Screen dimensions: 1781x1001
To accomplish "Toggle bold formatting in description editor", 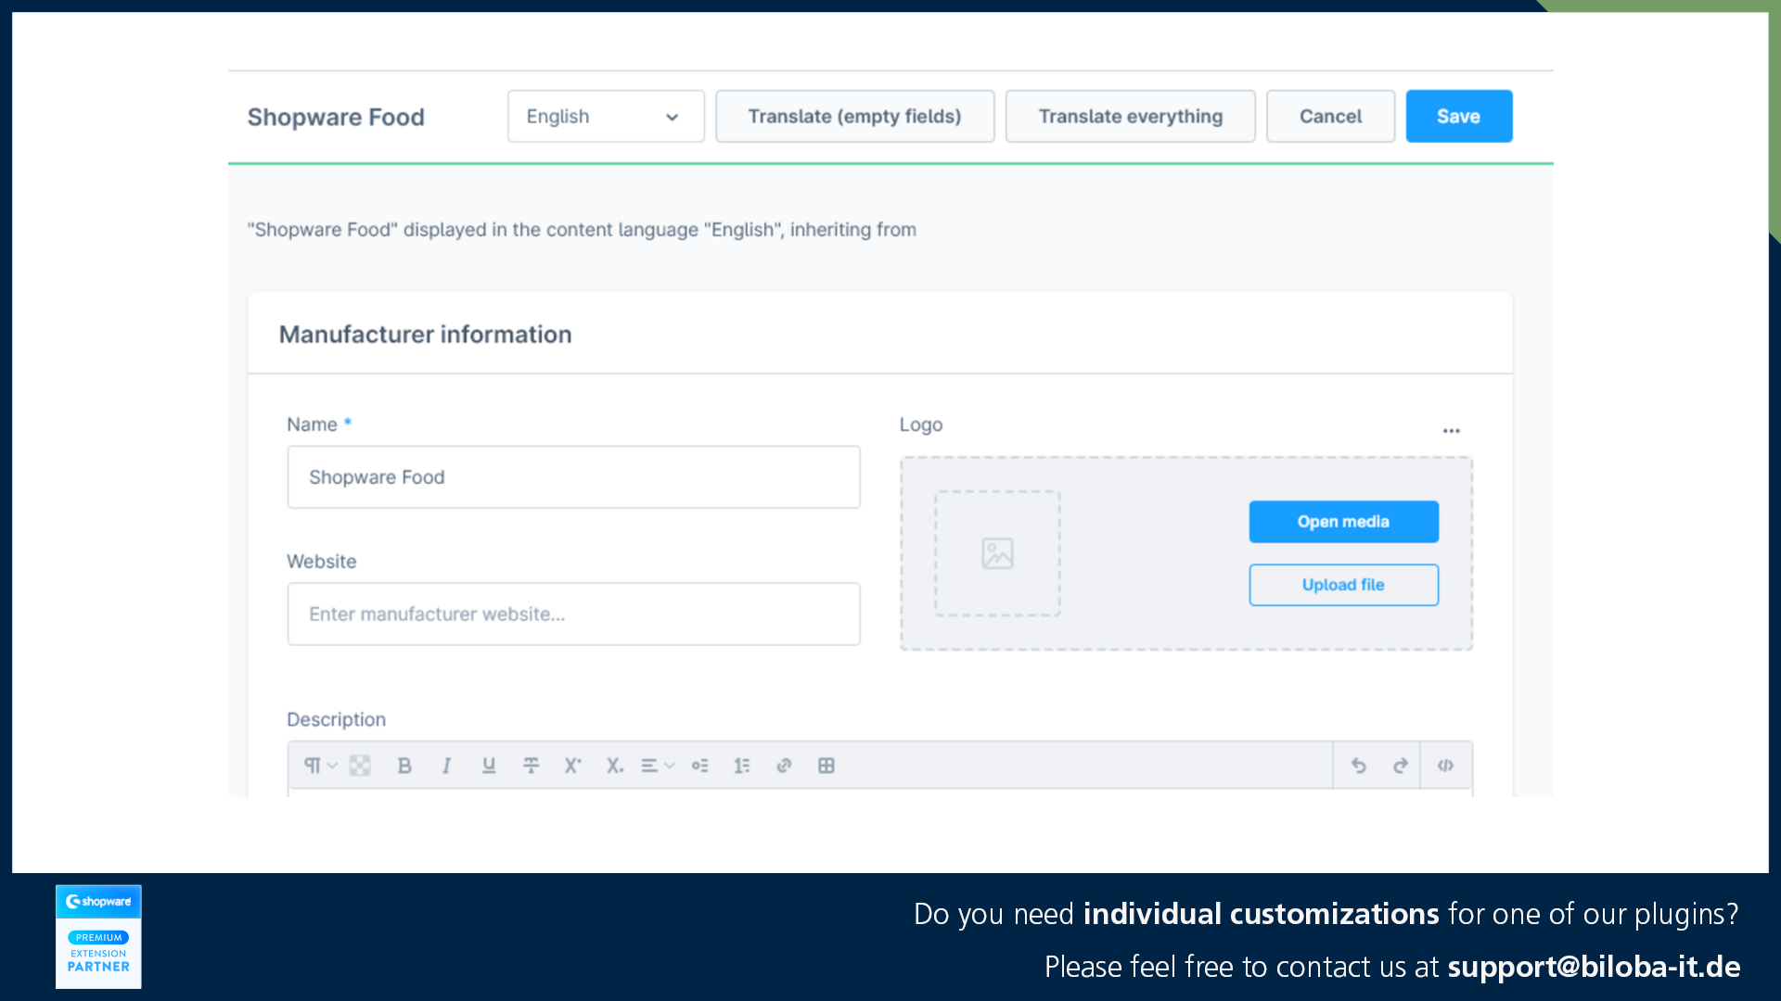I will (404, 766).
